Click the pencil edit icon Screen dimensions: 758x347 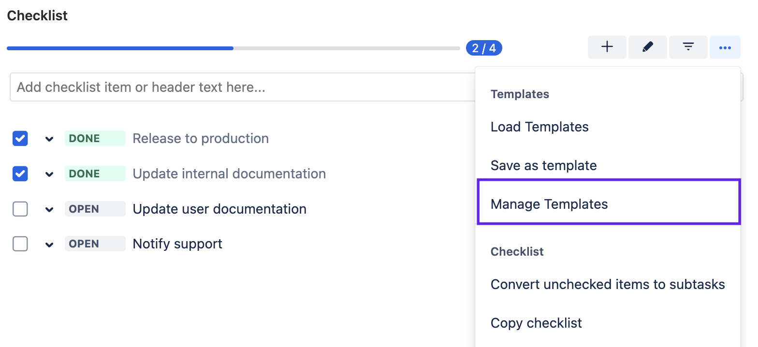pyautogui.click(x=647, y=47)
